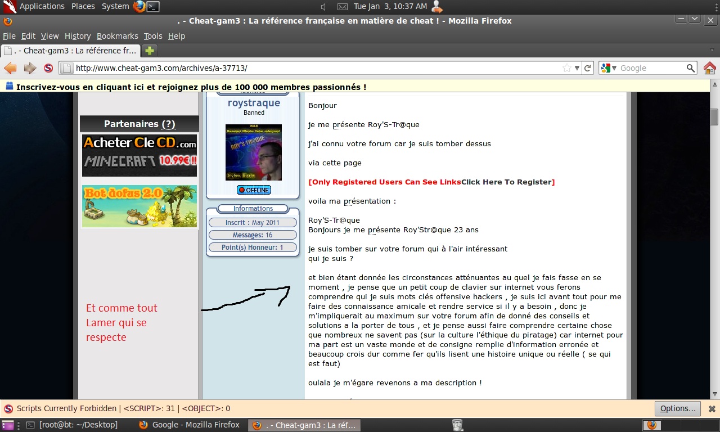Open the Bookmarks menu
Viewport: 720px width, 432px height.
coord(117,36)
